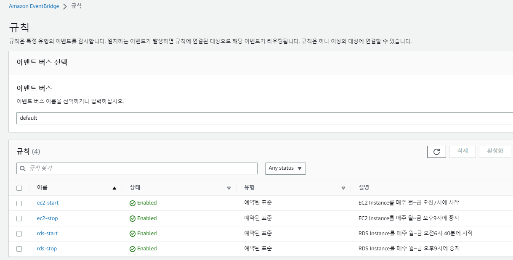Click the 규칙 breadcrumb text

(x=76, y=6)
